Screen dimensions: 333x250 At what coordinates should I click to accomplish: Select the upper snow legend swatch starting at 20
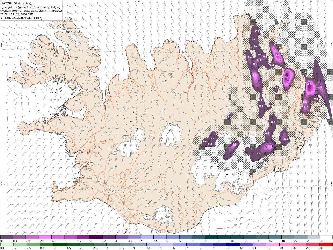[300, 237]
